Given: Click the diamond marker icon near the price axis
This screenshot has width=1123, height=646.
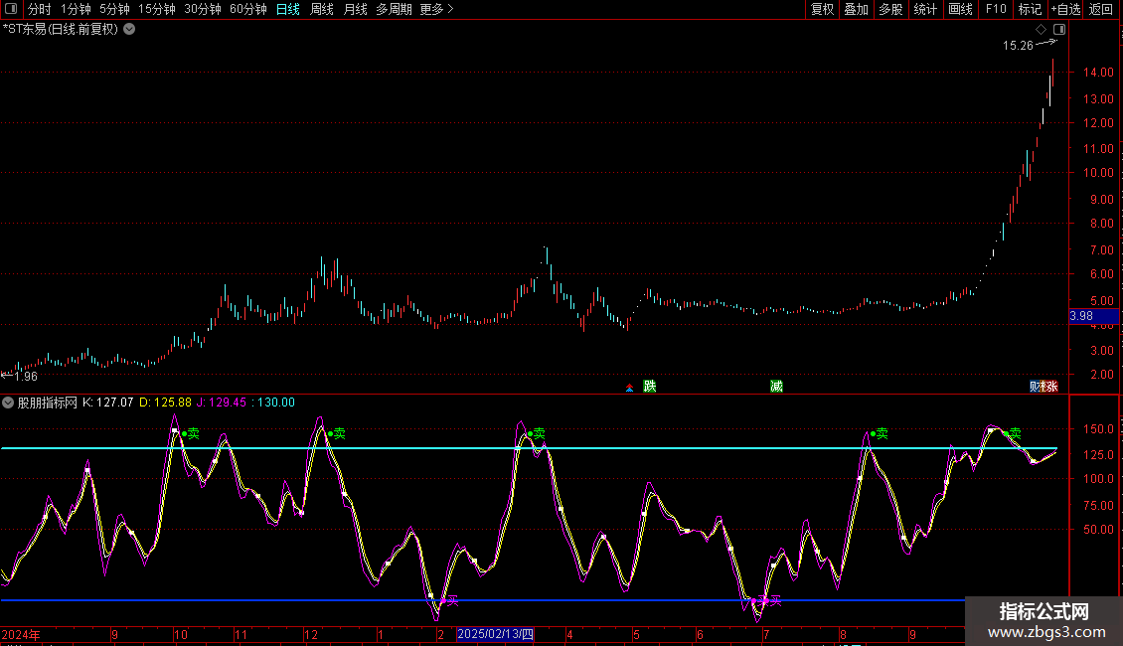Looking at the screenshot, I should [1041, 30].
